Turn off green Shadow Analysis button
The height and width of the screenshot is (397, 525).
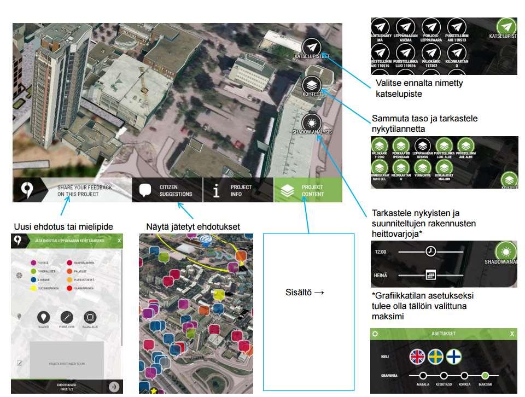pos(506,251)
